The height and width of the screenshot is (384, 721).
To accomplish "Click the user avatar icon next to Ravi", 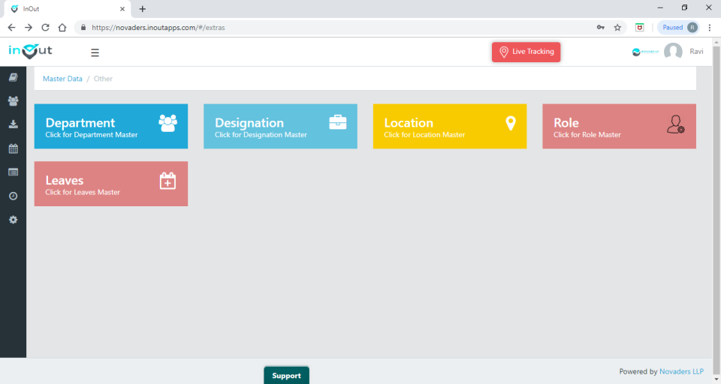I will pos(673,52).
